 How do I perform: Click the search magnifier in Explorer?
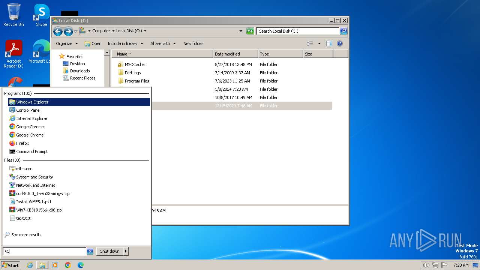coord(343,31)
